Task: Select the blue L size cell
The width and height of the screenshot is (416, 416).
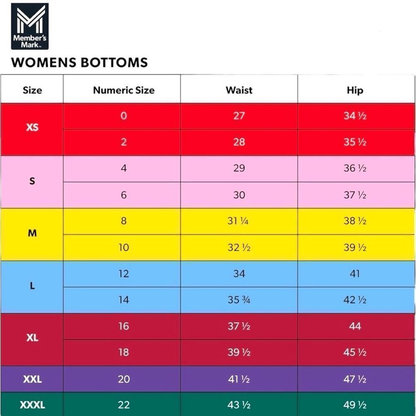Action: [x=32, y=287]
